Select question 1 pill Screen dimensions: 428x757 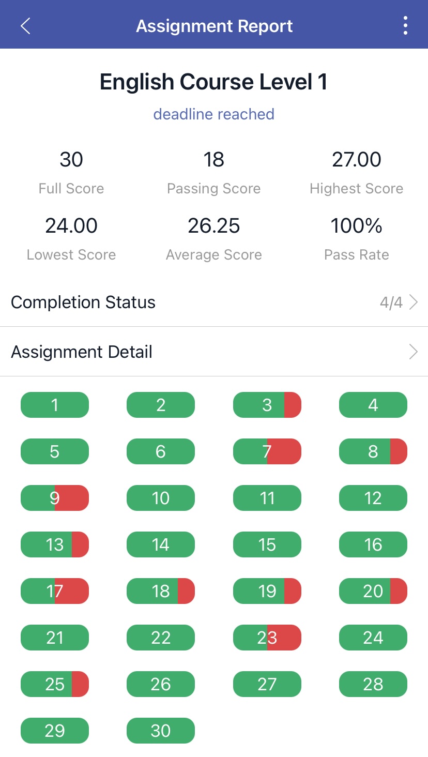click(x=55, y=405)
